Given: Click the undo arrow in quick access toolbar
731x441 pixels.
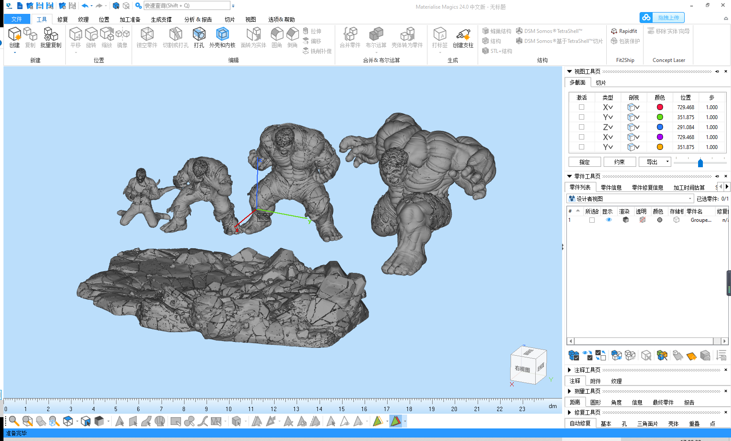Looking at the screenshot, I should point(85,6).
